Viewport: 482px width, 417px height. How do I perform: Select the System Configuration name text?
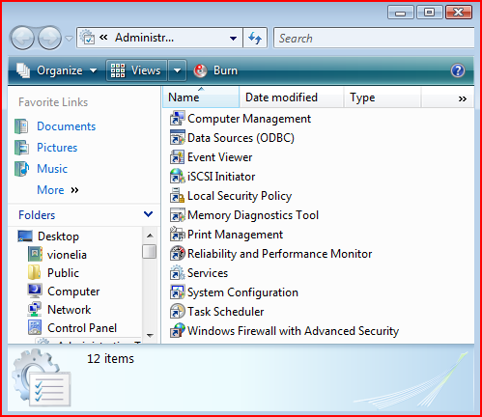click(242, 292)
